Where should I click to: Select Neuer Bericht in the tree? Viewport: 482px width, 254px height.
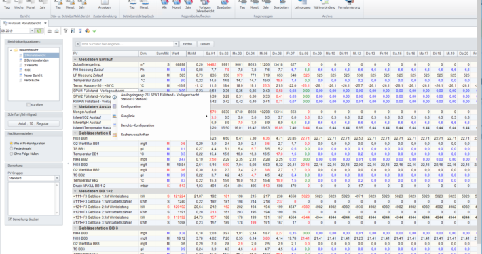pyautogui.click(x=33, y=75)
